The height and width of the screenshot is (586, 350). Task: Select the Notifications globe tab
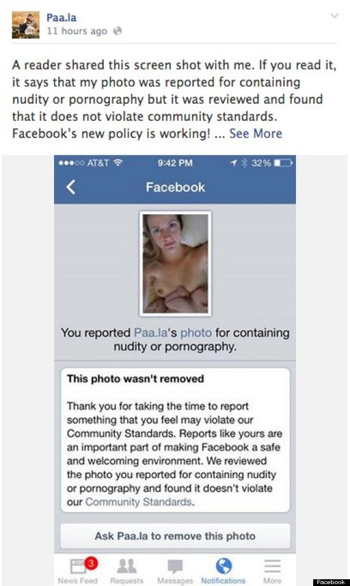tap(224, 571)
